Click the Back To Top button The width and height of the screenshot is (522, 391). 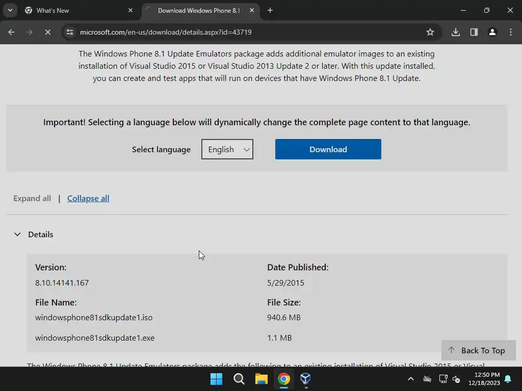[x=478, y=350]
